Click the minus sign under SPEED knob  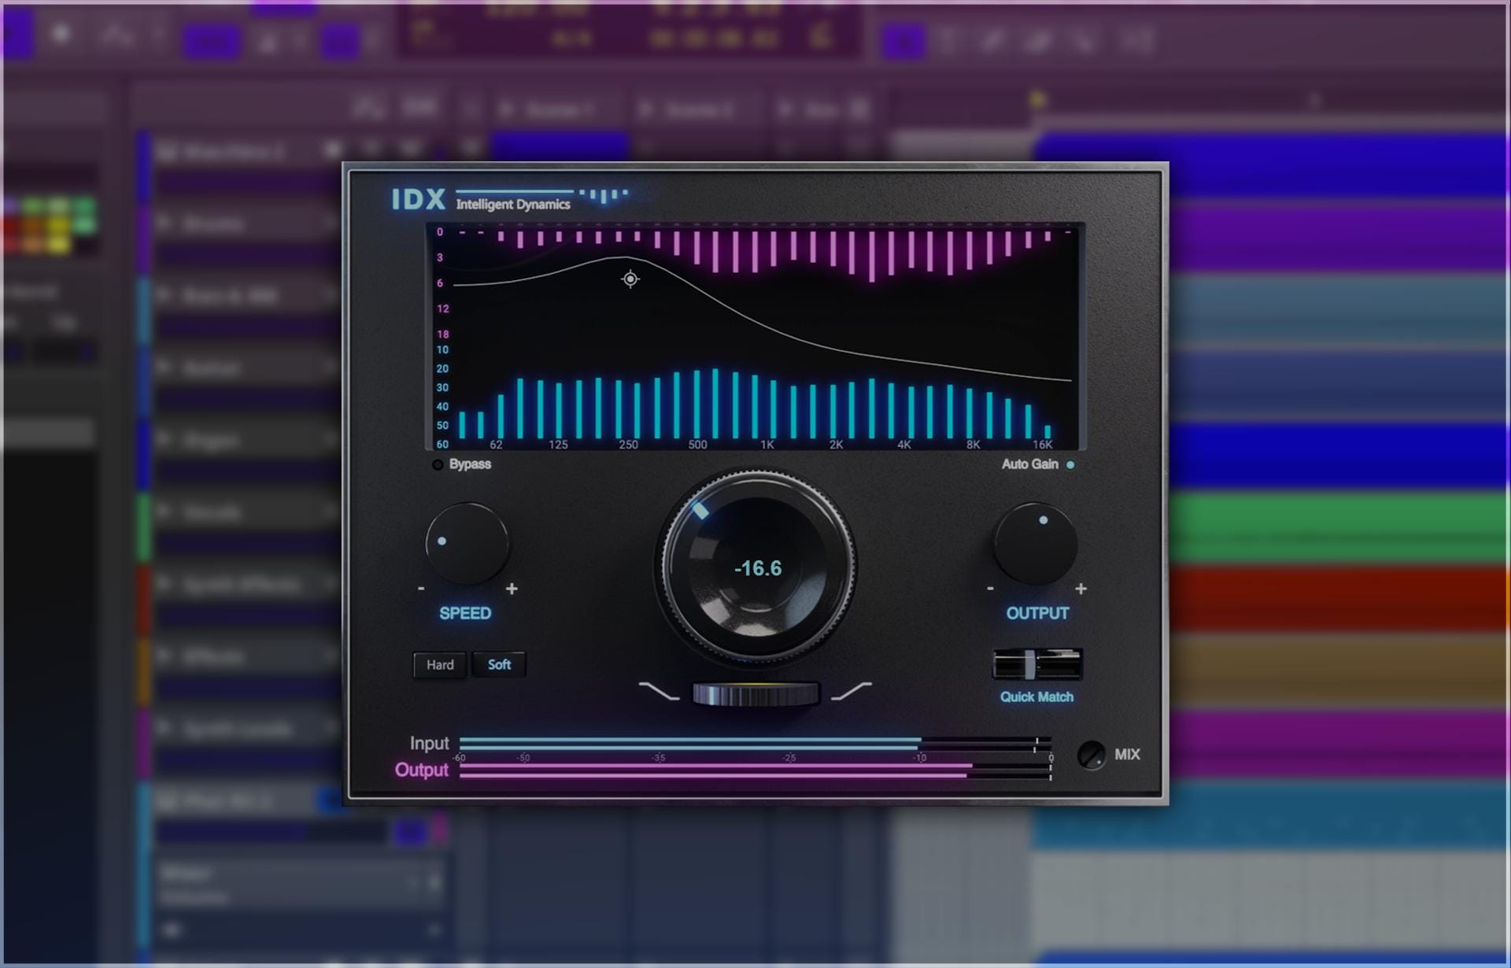pyautogui.click(x=421, y=588)
